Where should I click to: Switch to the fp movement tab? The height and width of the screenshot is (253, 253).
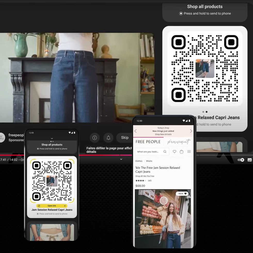(x=178, y=142)
